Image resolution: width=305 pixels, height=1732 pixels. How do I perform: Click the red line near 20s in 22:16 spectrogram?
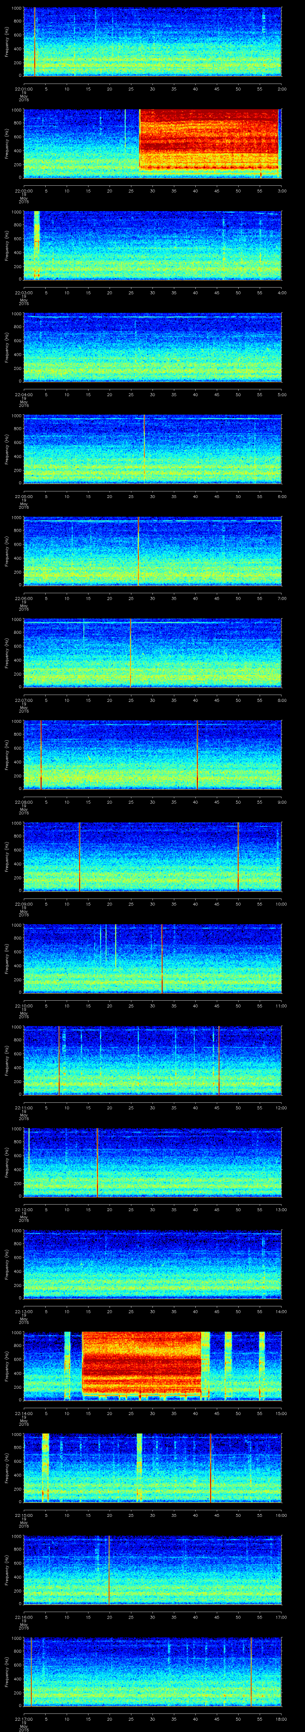tap(109, 1570)
